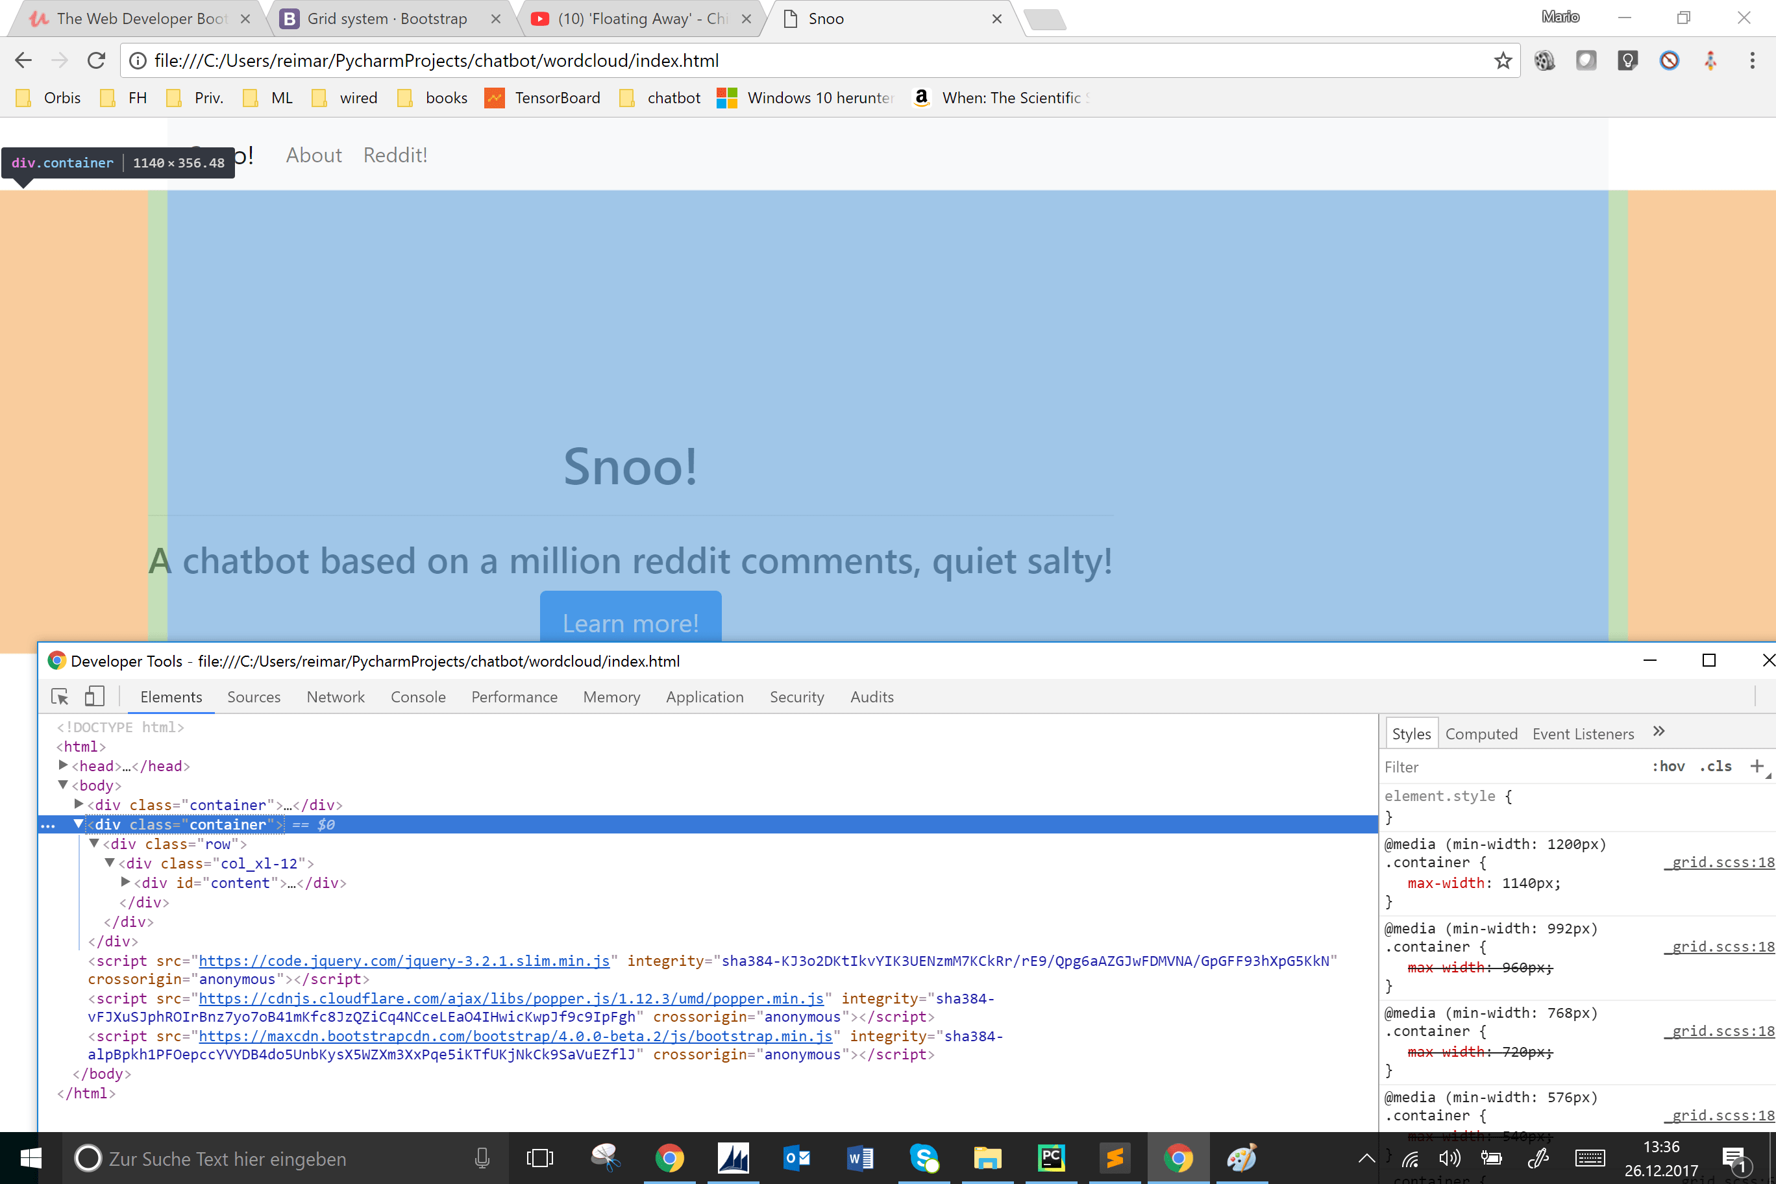Toggle the .cls class editor
1776x1184 pixels.
click(x=1716, y=766)
